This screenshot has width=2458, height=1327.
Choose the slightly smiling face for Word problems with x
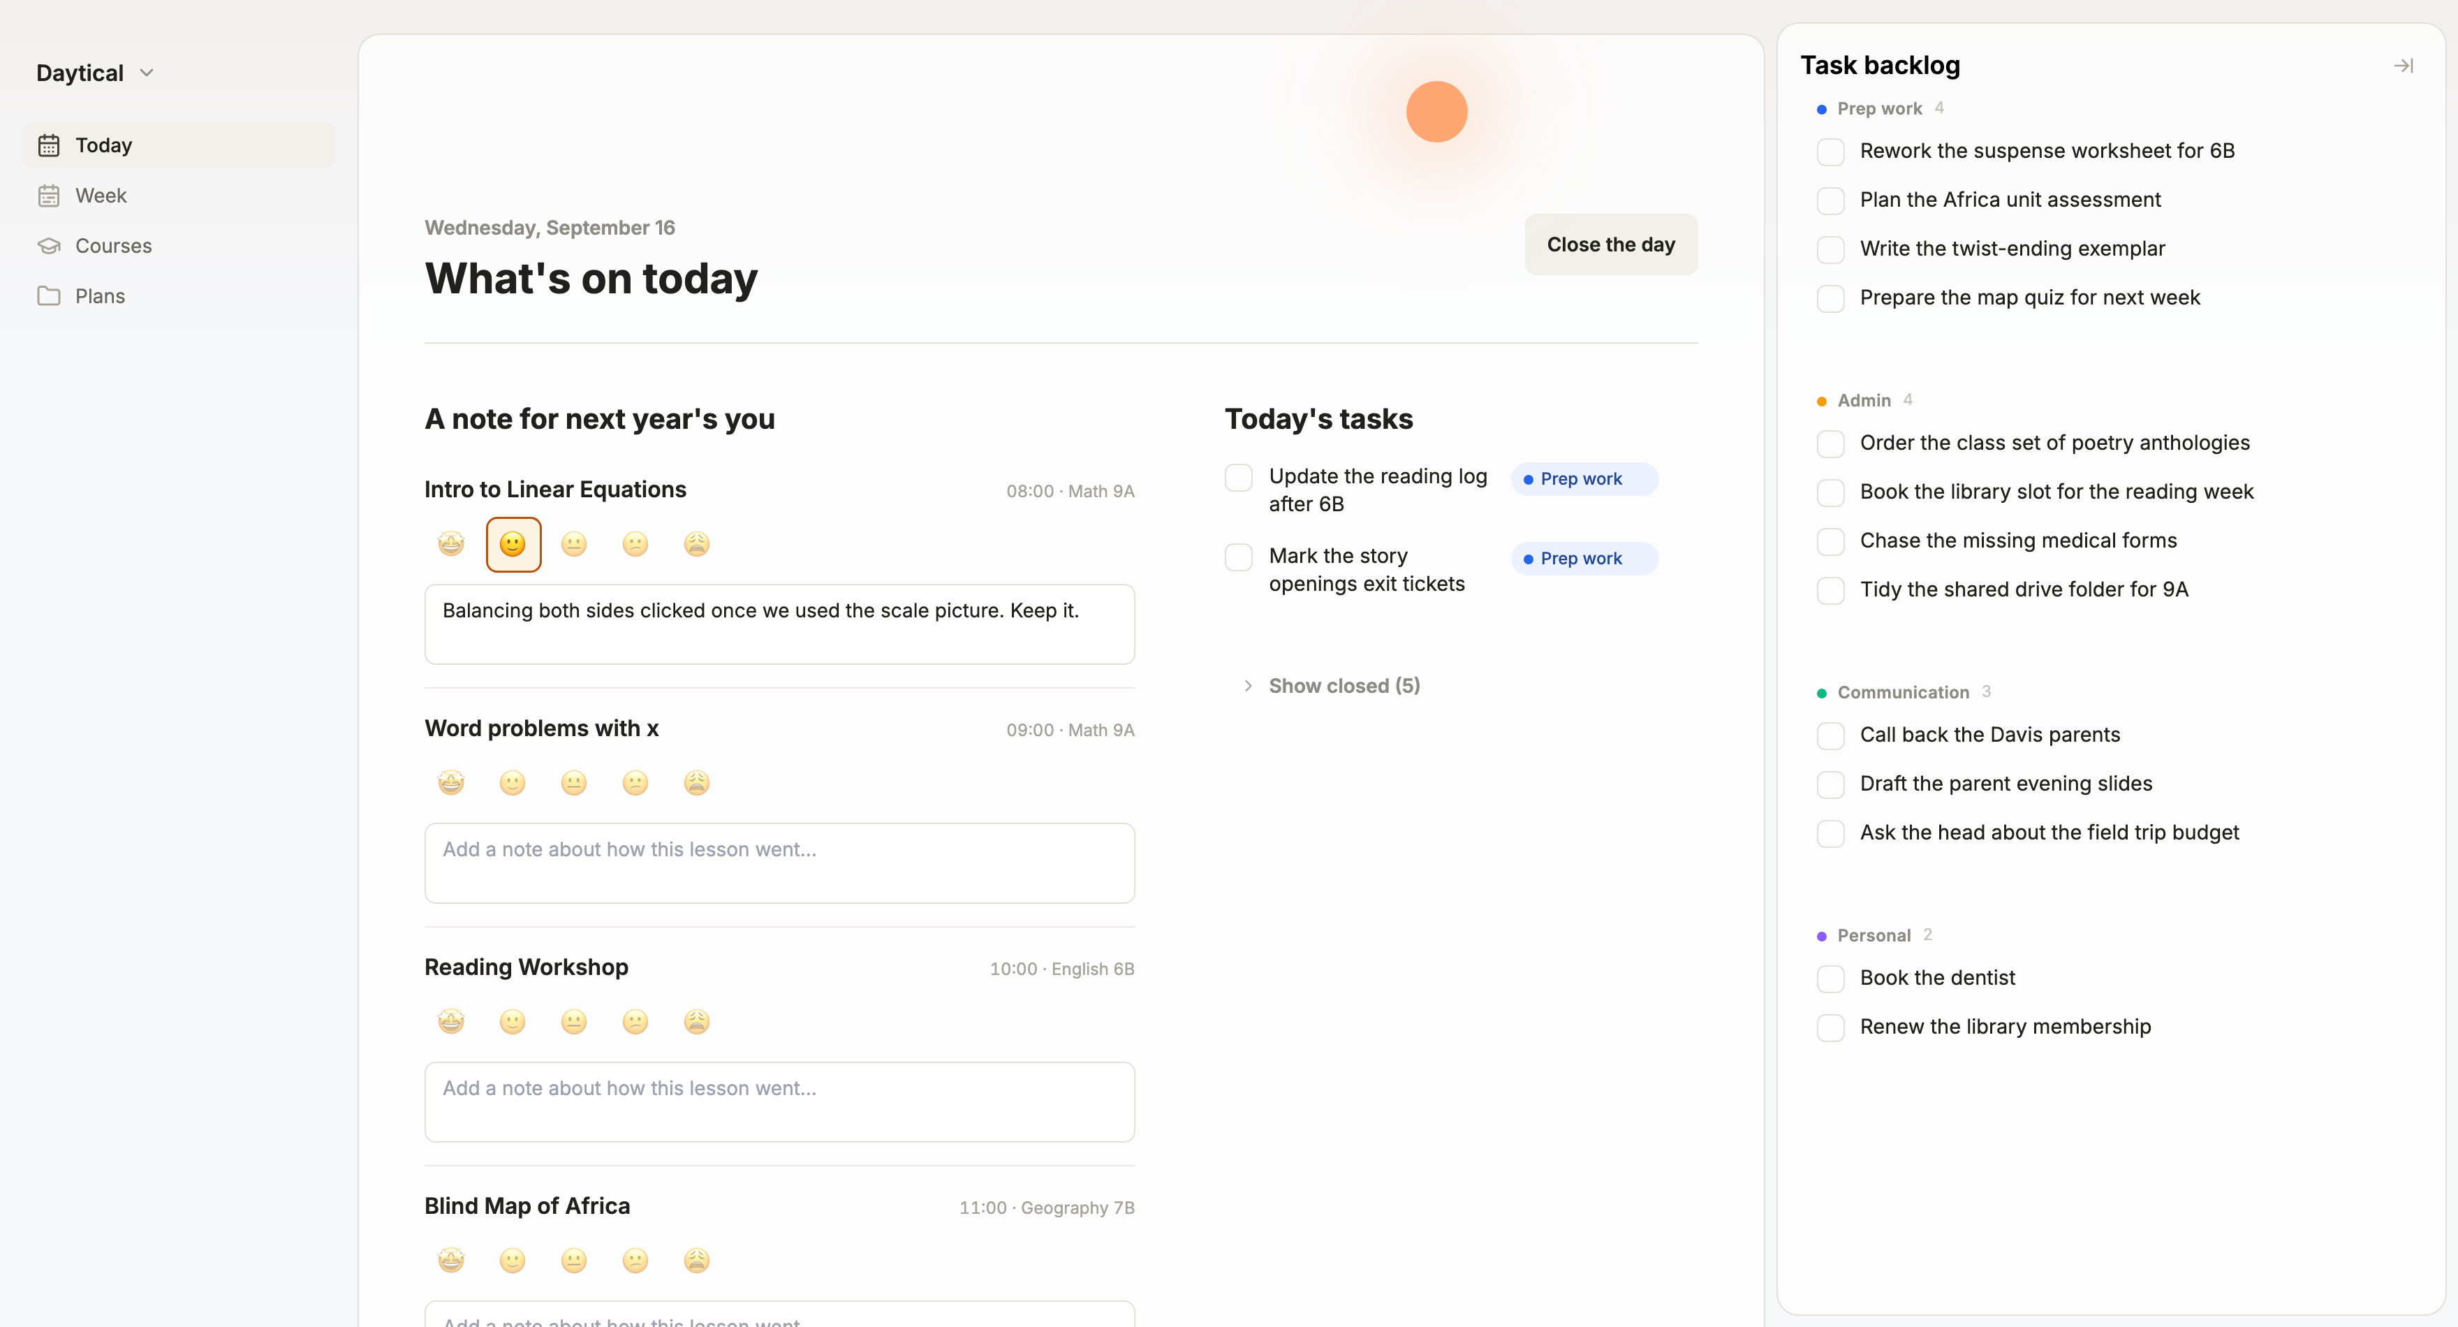pos(513,783)
